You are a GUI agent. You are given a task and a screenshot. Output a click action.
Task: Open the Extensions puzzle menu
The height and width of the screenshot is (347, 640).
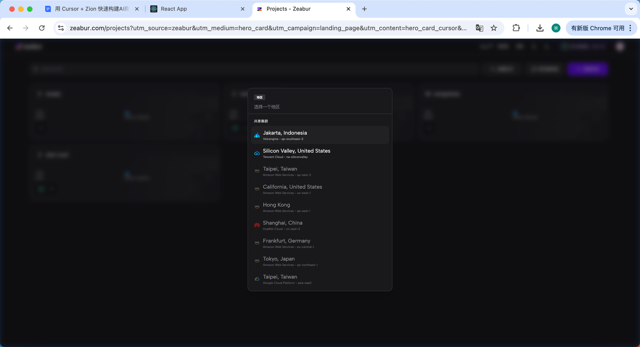pos(516,28)
